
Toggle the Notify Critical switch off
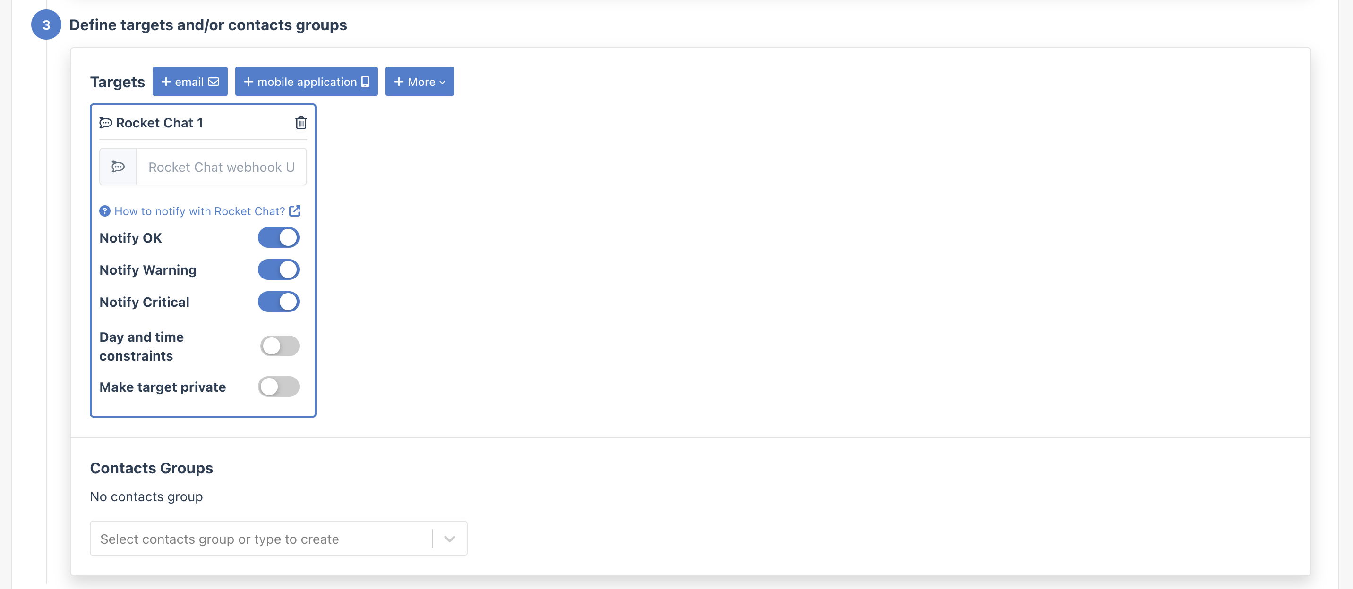coord(278,302)
